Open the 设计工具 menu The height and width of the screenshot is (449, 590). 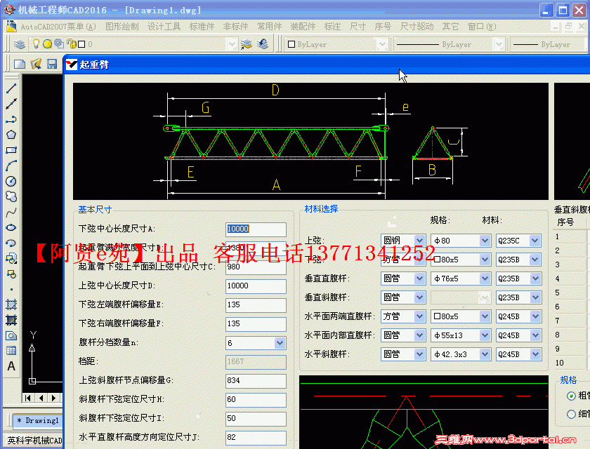(164, 27)
